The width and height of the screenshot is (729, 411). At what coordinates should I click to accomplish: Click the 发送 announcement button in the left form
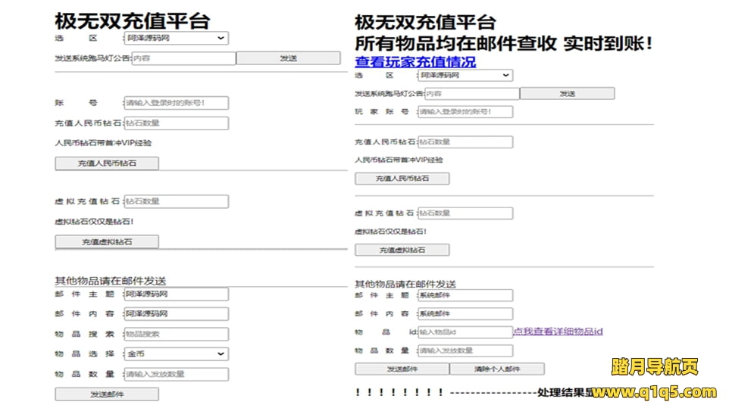click(x=288, y=58)
